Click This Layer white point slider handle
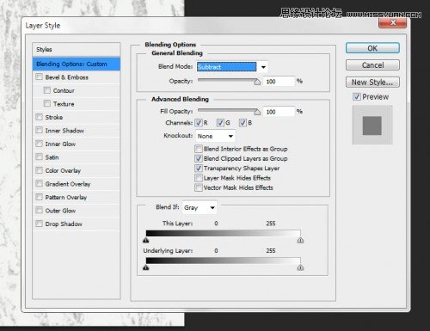Viewport: 430px width, 331px height. point(300,240)
